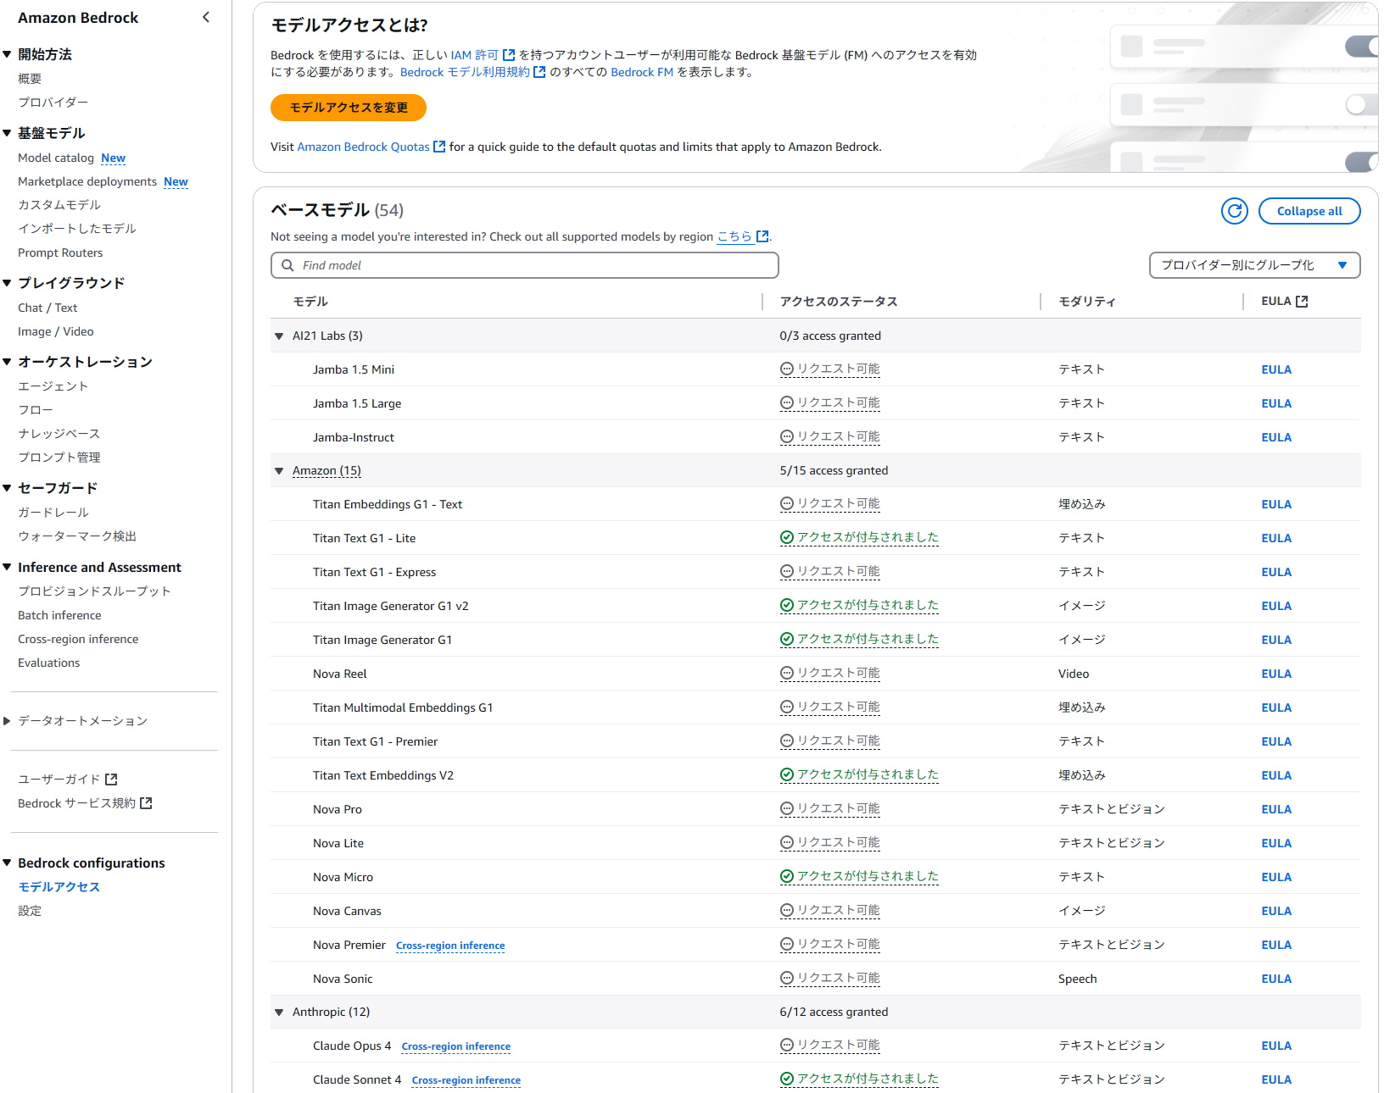Click the external link icon next to IAM 許可

point(509,55)
